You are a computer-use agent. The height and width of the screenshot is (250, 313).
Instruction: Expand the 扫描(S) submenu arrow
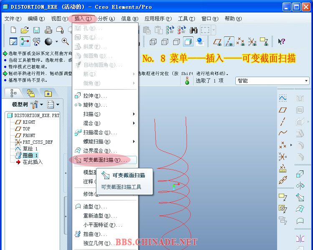coord(134,114)
